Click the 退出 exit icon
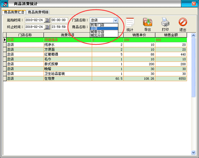The width and height of the screenshot is (199, 158). pyautogui.click(x=183, y=22)
